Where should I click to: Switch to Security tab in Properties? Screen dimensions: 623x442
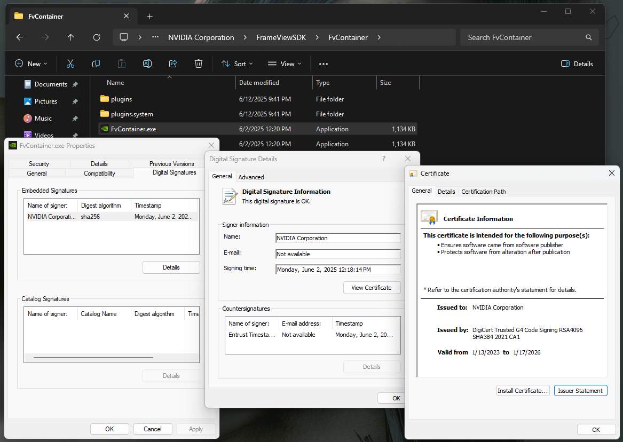(39, 164)
